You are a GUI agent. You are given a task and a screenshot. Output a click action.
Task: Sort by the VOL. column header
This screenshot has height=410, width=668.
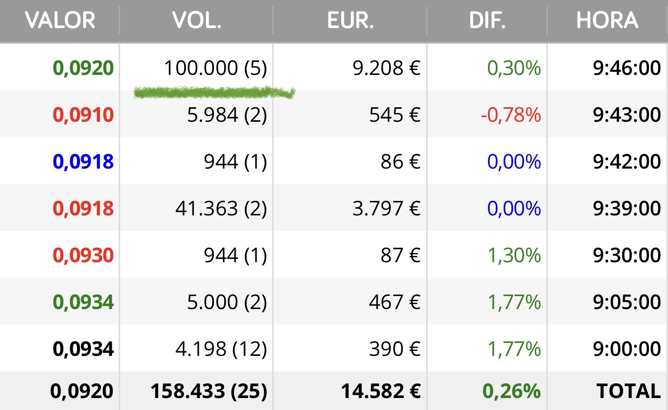click(197, 21)
